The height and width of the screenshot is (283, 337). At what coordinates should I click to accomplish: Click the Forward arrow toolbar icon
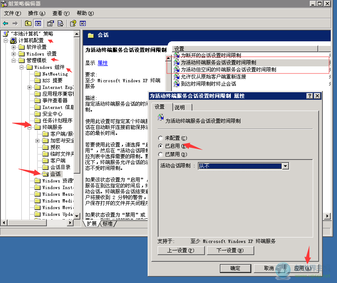click(15, 23)
